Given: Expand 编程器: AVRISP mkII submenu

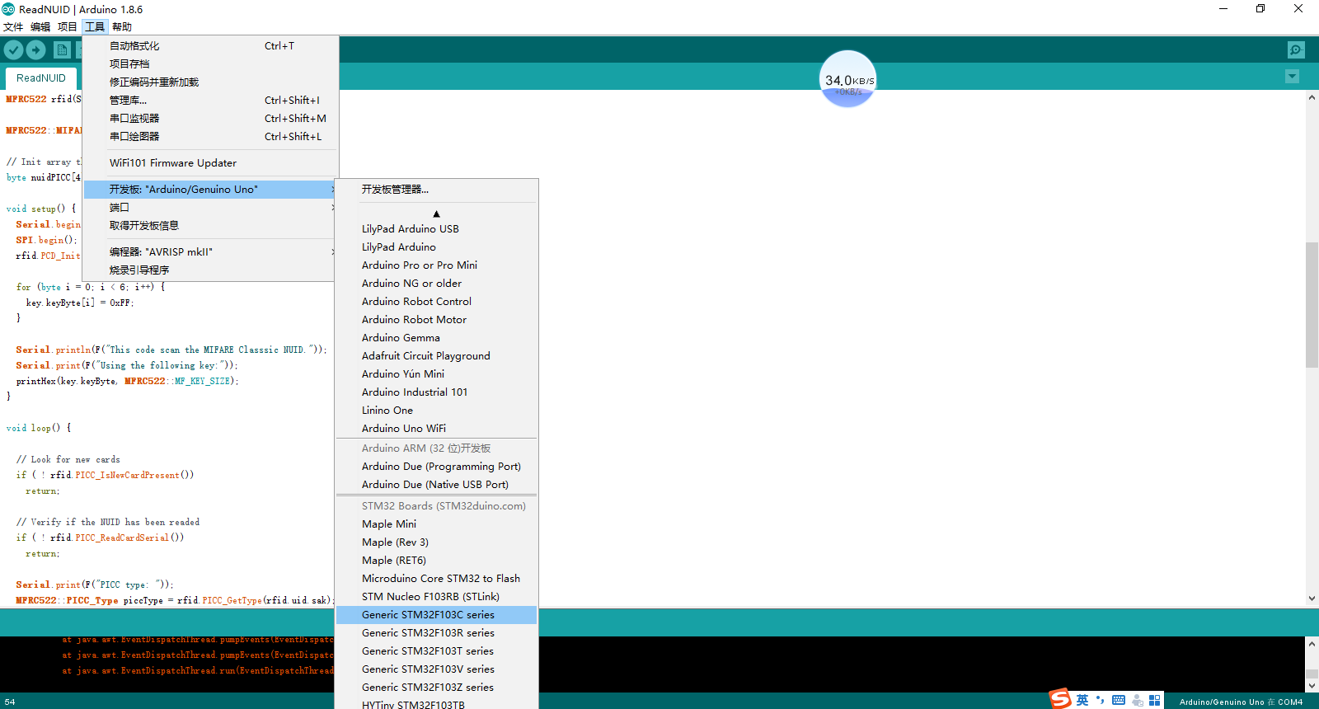Looking at the screenshot, I should tap(211, 252).
